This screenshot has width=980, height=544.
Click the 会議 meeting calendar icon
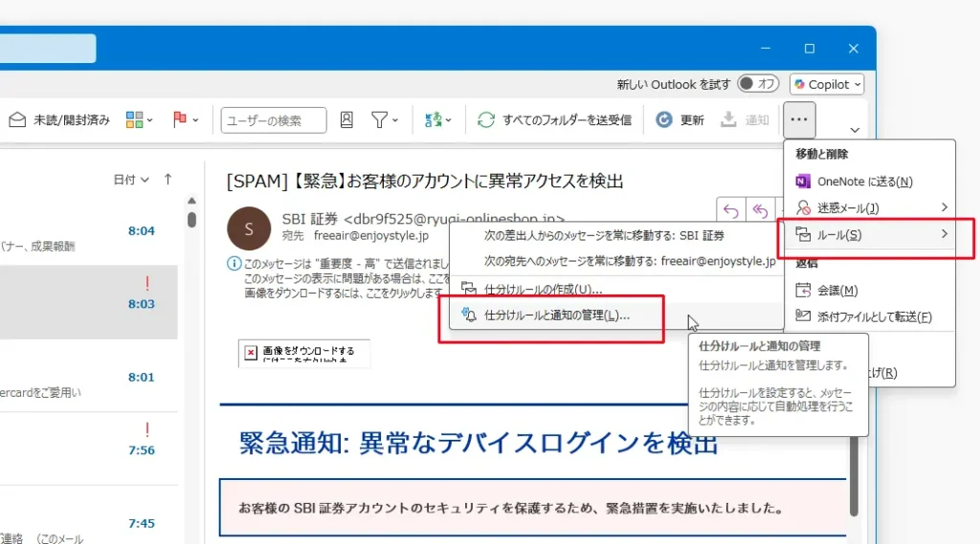[x=803, y=291]
